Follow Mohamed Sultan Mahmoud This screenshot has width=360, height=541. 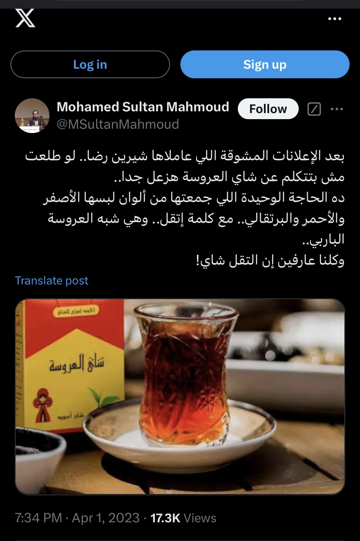coord(268,109)
